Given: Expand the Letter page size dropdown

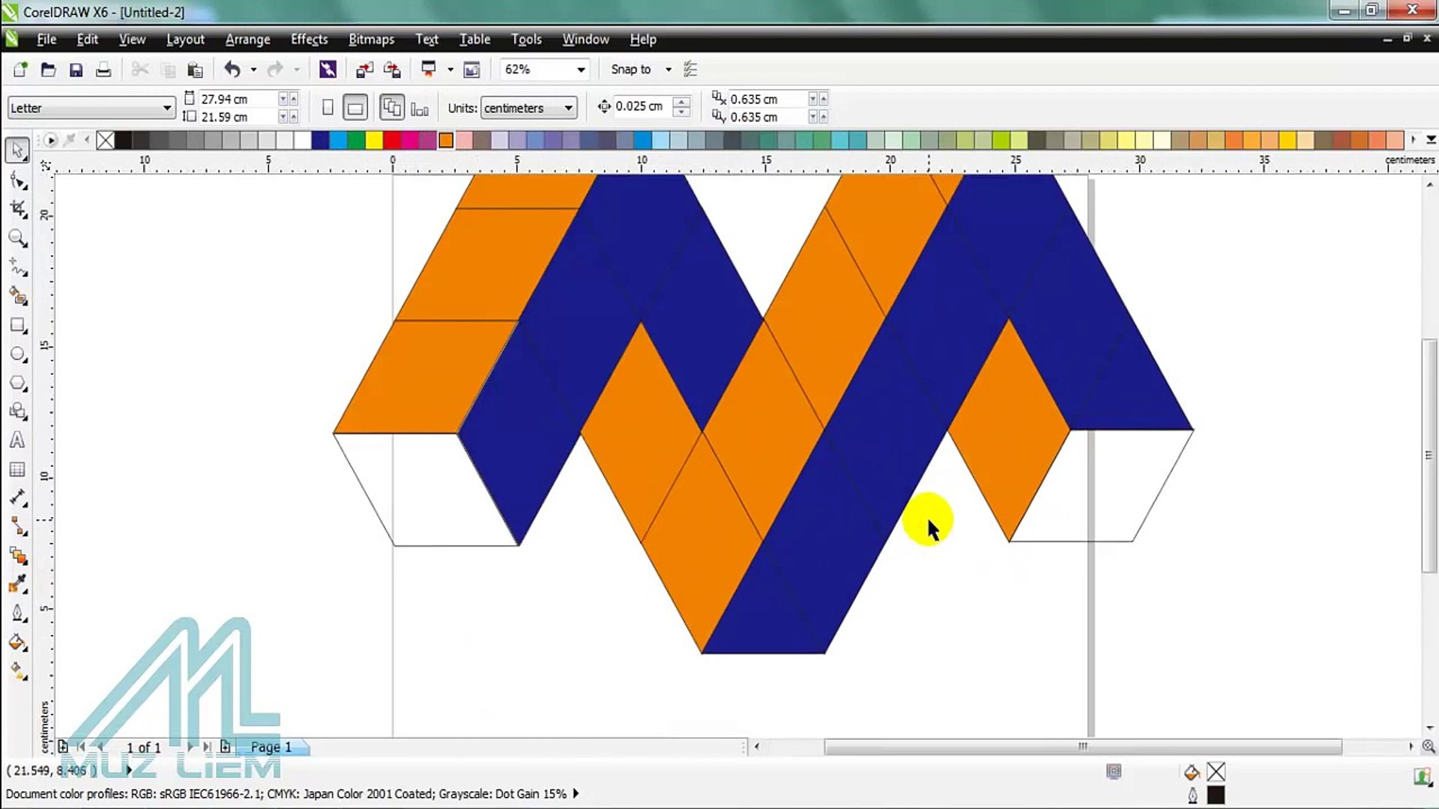Looking at the screenshot, I should (166, 108).
